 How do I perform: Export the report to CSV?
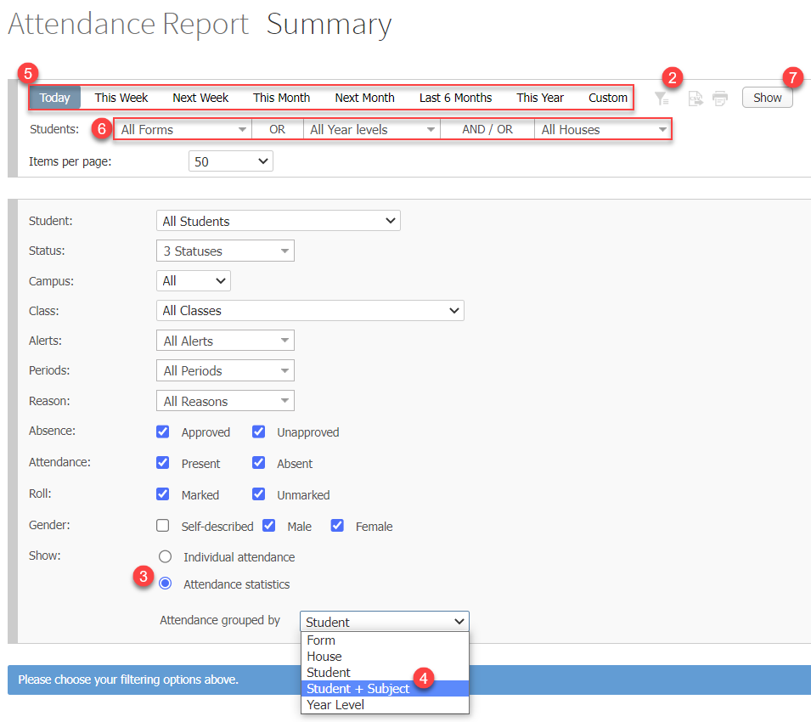(x=696, y=99)
